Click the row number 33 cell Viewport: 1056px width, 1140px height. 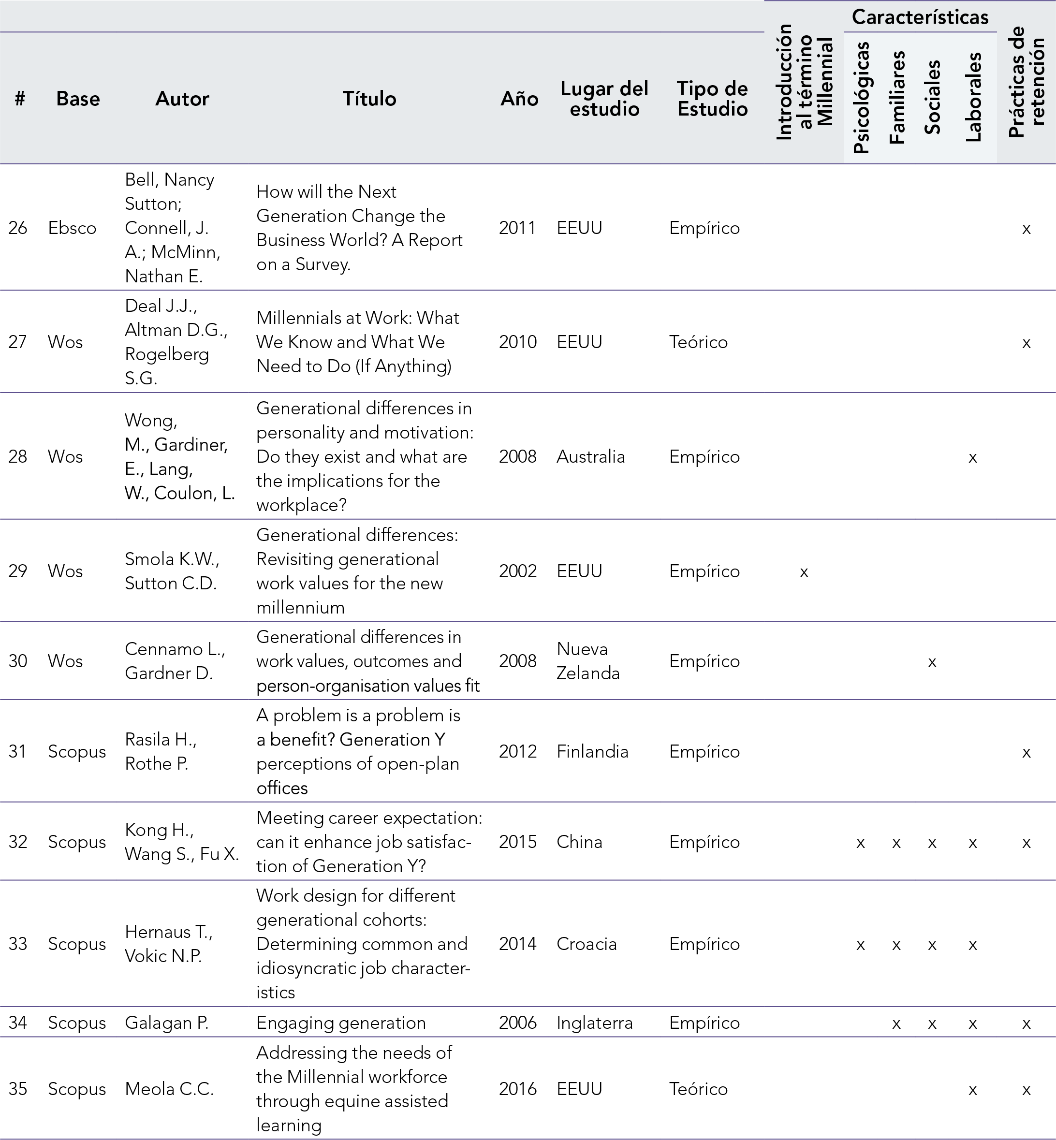18,943
